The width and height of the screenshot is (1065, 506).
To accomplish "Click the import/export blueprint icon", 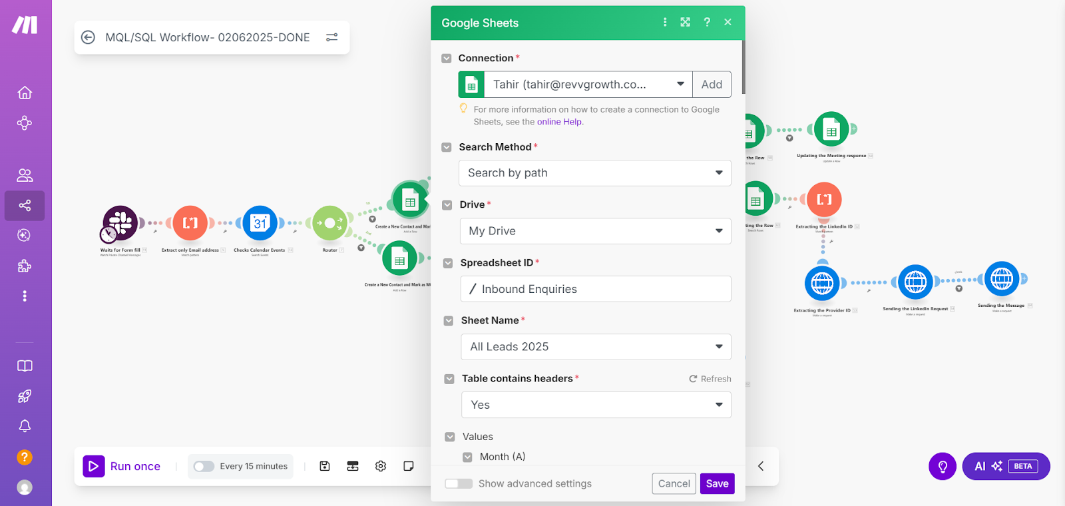I will pos(353,466).
